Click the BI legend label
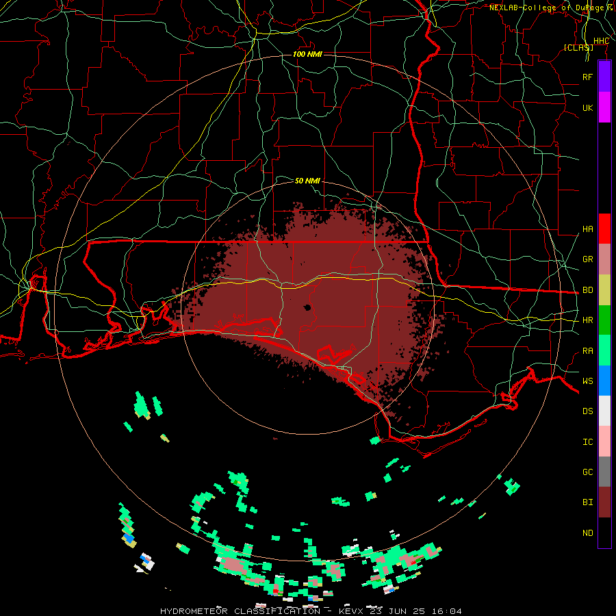Image resolution: width=616 pixels, height=616 pixels. (x=588, y=502)
